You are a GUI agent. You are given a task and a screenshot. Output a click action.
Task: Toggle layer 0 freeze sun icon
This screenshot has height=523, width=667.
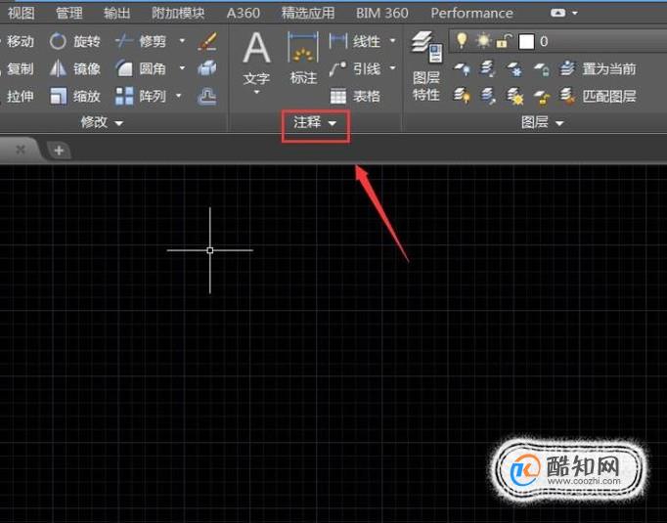tap(484, 41)
